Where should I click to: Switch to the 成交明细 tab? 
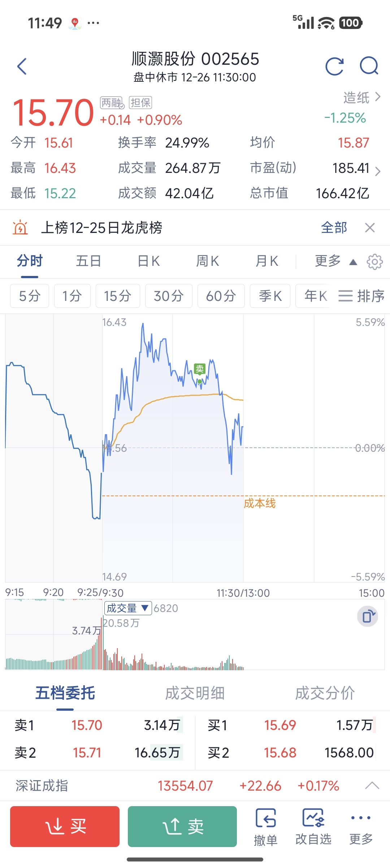point(195,693)
